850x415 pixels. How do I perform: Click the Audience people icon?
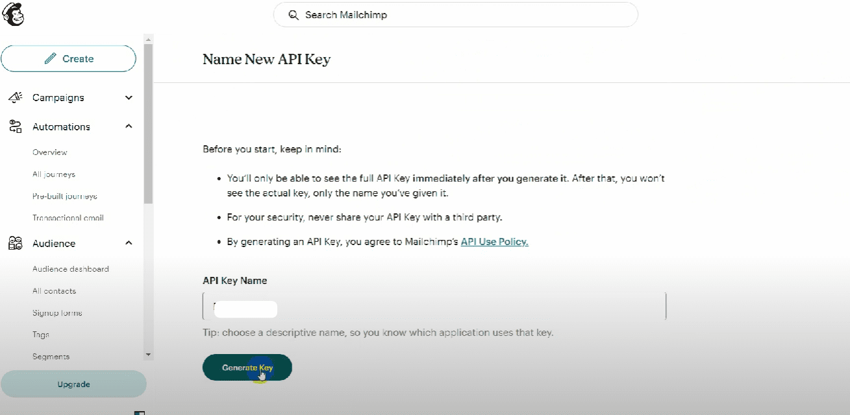[x=15, y=243]
